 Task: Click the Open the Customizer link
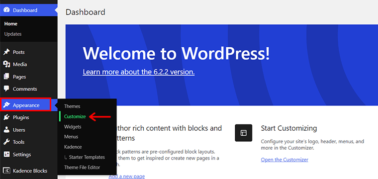pos(284,160)
